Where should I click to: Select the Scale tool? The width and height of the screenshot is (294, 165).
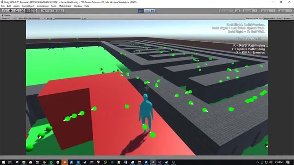(22, 11)
